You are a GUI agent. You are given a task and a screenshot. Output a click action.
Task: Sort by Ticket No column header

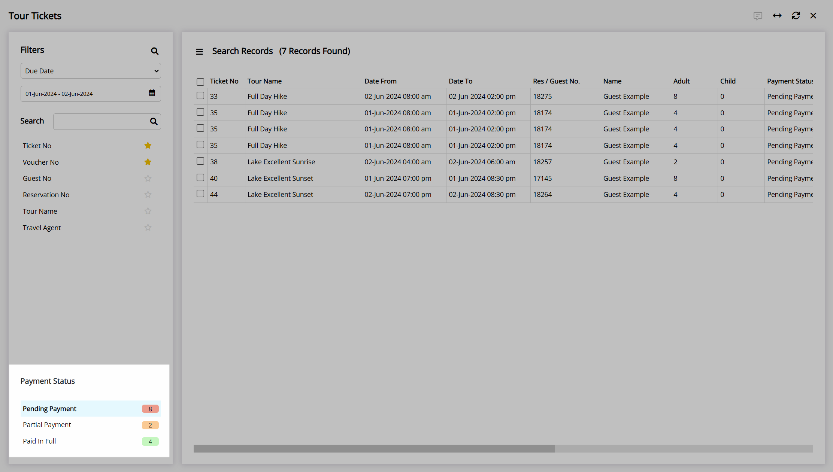(224, 81)
